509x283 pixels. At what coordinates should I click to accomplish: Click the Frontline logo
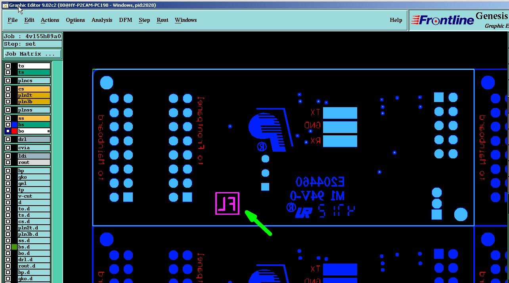[442, 20]
